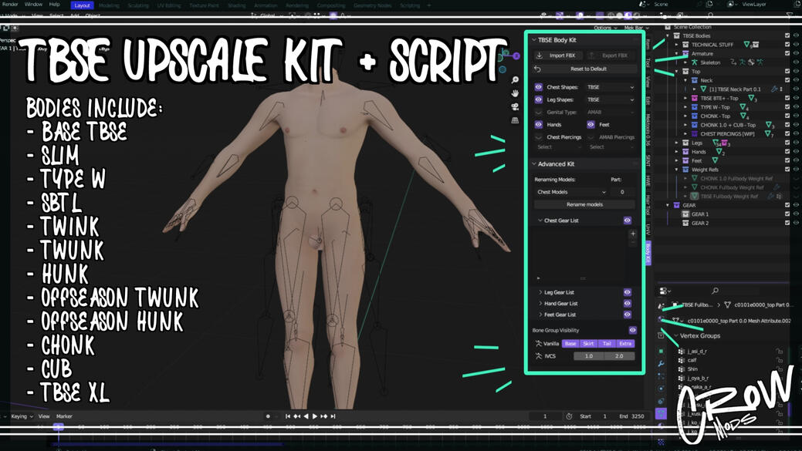Image resolution: width=802 pixels, height=451 pixels.
Task: Click the current frame field in the timeline
Action: pyautogui.click(x=546, y=416)
